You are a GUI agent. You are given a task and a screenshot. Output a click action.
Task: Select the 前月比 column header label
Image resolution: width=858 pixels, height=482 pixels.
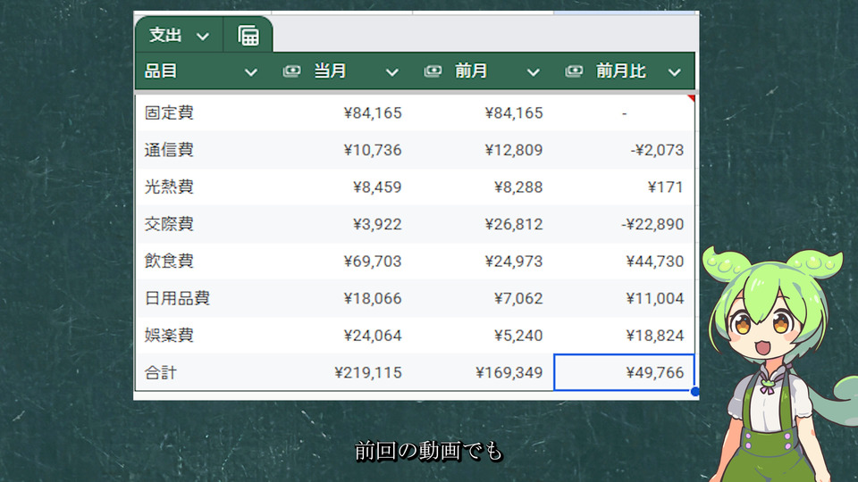point(621,71)
